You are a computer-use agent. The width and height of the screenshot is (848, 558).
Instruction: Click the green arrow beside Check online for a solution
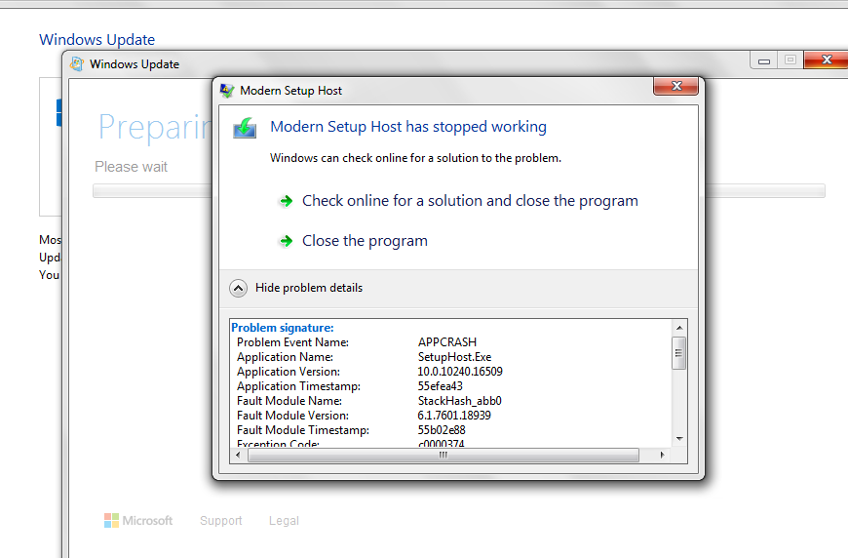pyautogui.click(x=287, y=201)
